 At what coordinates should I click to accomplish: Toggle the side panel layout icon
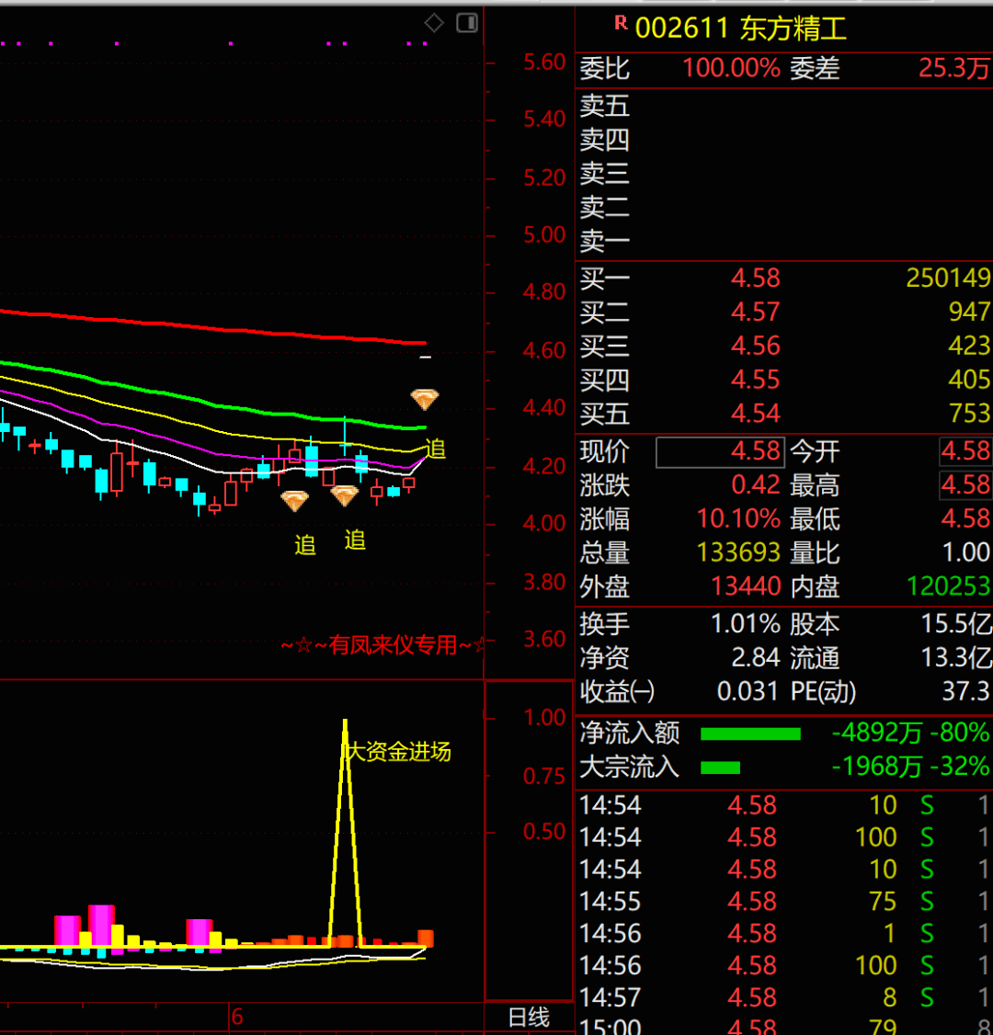(467, 23)
